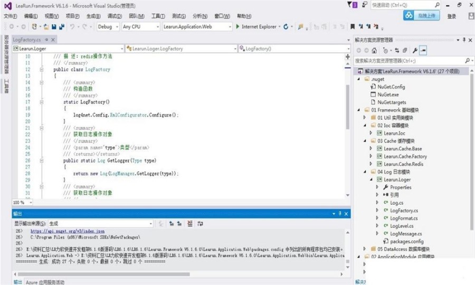This screenshot has height=285, width=475.
Task: Click open file folder icon in toolbar
Action: 46,26
